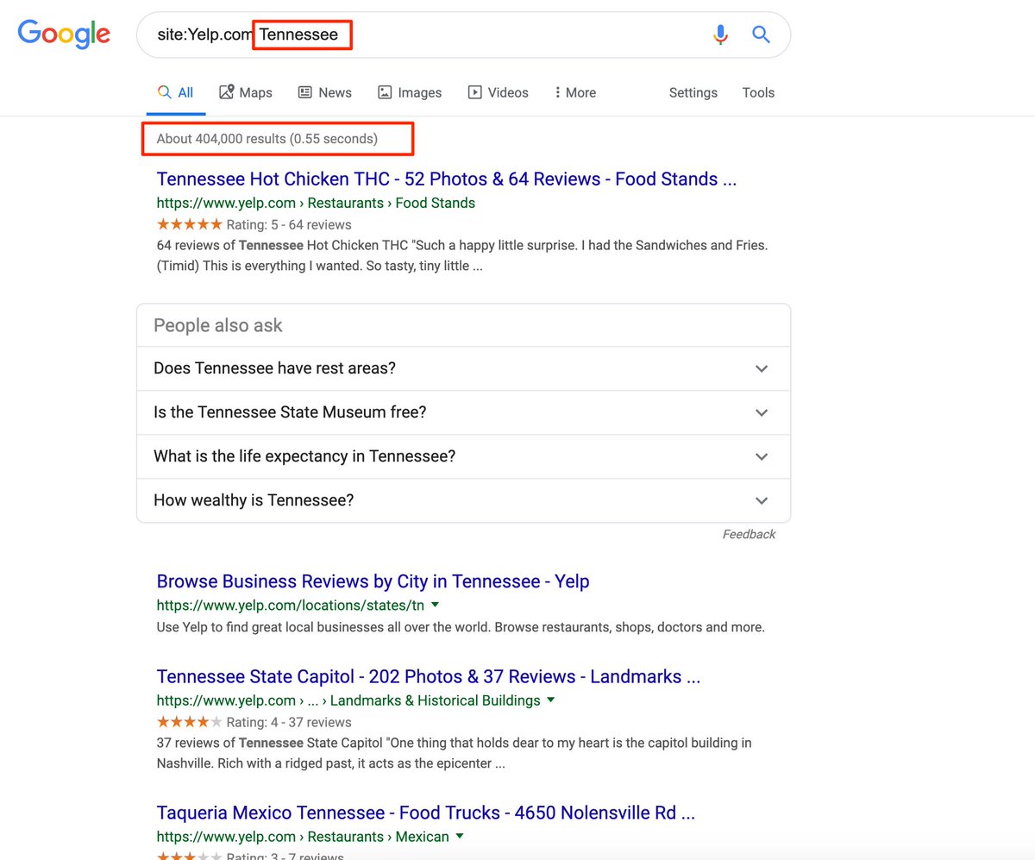Open Tennessee State Capitol result link
Screen dimensions: 1035x860
(429, 677)
